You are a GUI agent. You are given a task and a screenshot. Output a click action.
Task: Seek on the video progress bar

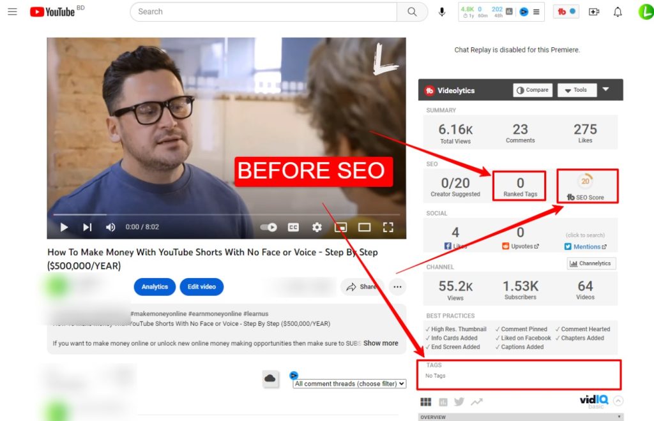click(x=227, y=214)
